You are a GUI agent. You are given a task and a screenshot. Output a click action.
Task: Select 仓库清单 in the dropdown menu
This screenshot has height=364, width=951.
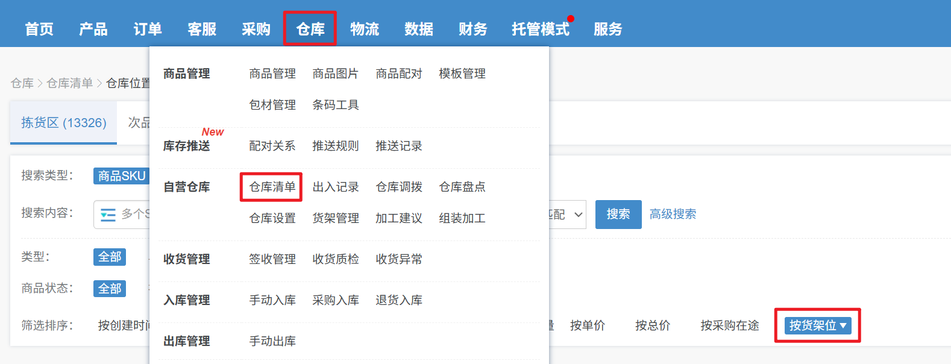(272, 187)
